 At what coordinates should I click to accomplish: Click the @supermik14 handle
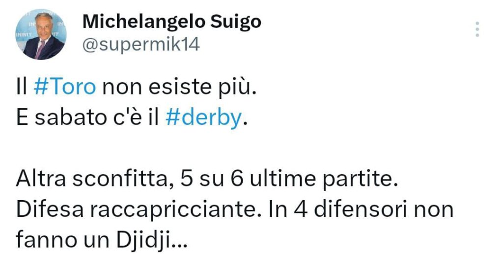pyautogui.click(x=141, y=45)
